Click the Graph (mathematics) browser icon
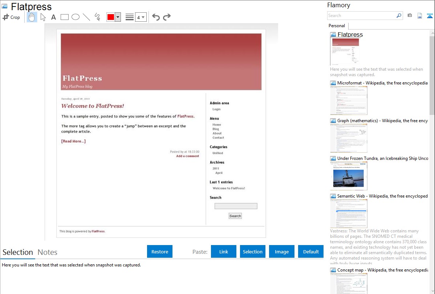Viewport: 435px width, 294px height. pyautogui.click(x=333, y=121)
